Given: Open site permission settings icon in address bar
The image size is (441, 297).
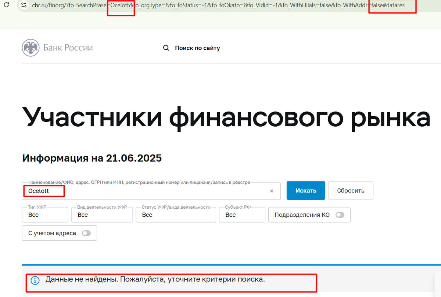Looking at the screenshot, I should (x=24, y=5).
